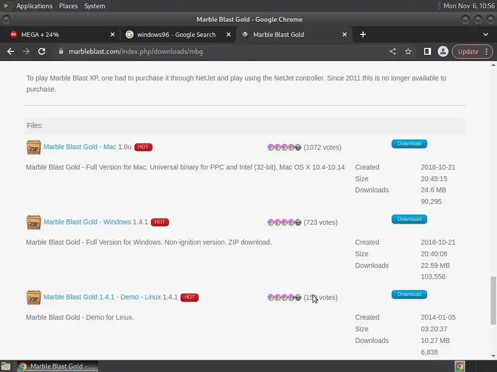
Task: Open the System menu
Action: (x=95, y=6)
